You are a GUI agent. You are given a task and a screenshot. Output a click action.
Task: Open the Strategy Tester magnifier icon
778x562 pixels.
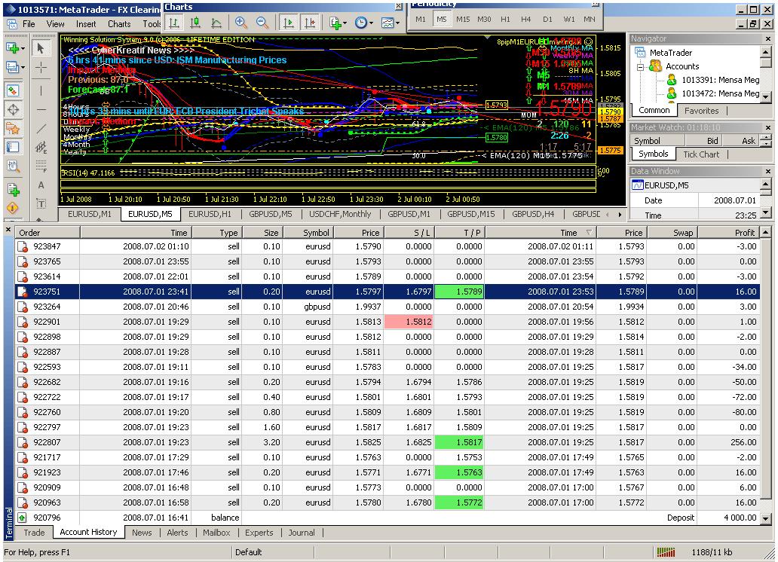pyautogui.click(x=12, y=166)
